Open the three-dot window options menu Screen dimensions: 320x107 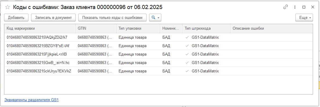tap(295, 7)
